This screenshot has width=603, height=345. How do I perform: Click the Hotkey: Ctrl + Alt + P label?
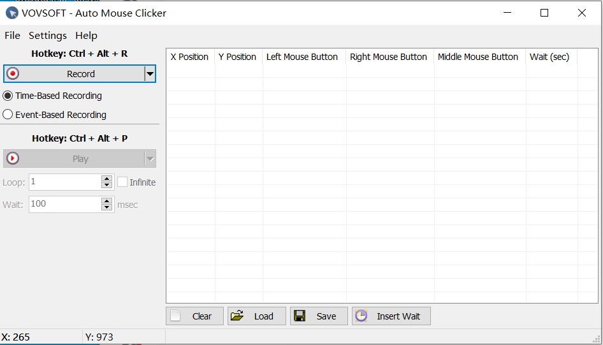[80, 138]
